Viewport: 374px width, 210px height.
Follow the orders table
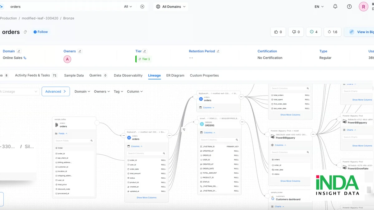click(41, 32)
